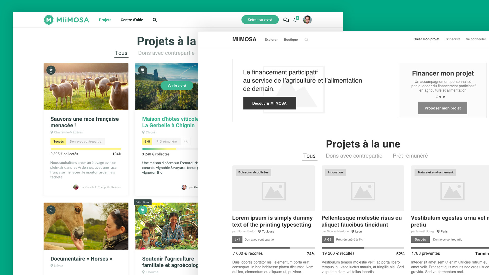Click the Boissons alcoolisées category tag
The height and width of the screenshot is (275, 489).
[x=253, y=172]
